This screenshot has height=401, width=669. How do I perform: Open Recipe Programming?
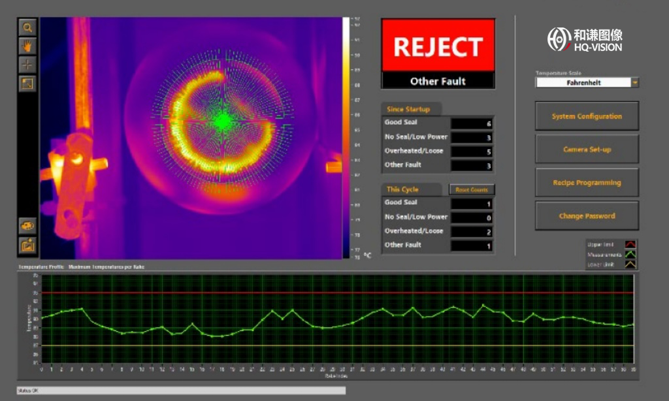point(587,183)
